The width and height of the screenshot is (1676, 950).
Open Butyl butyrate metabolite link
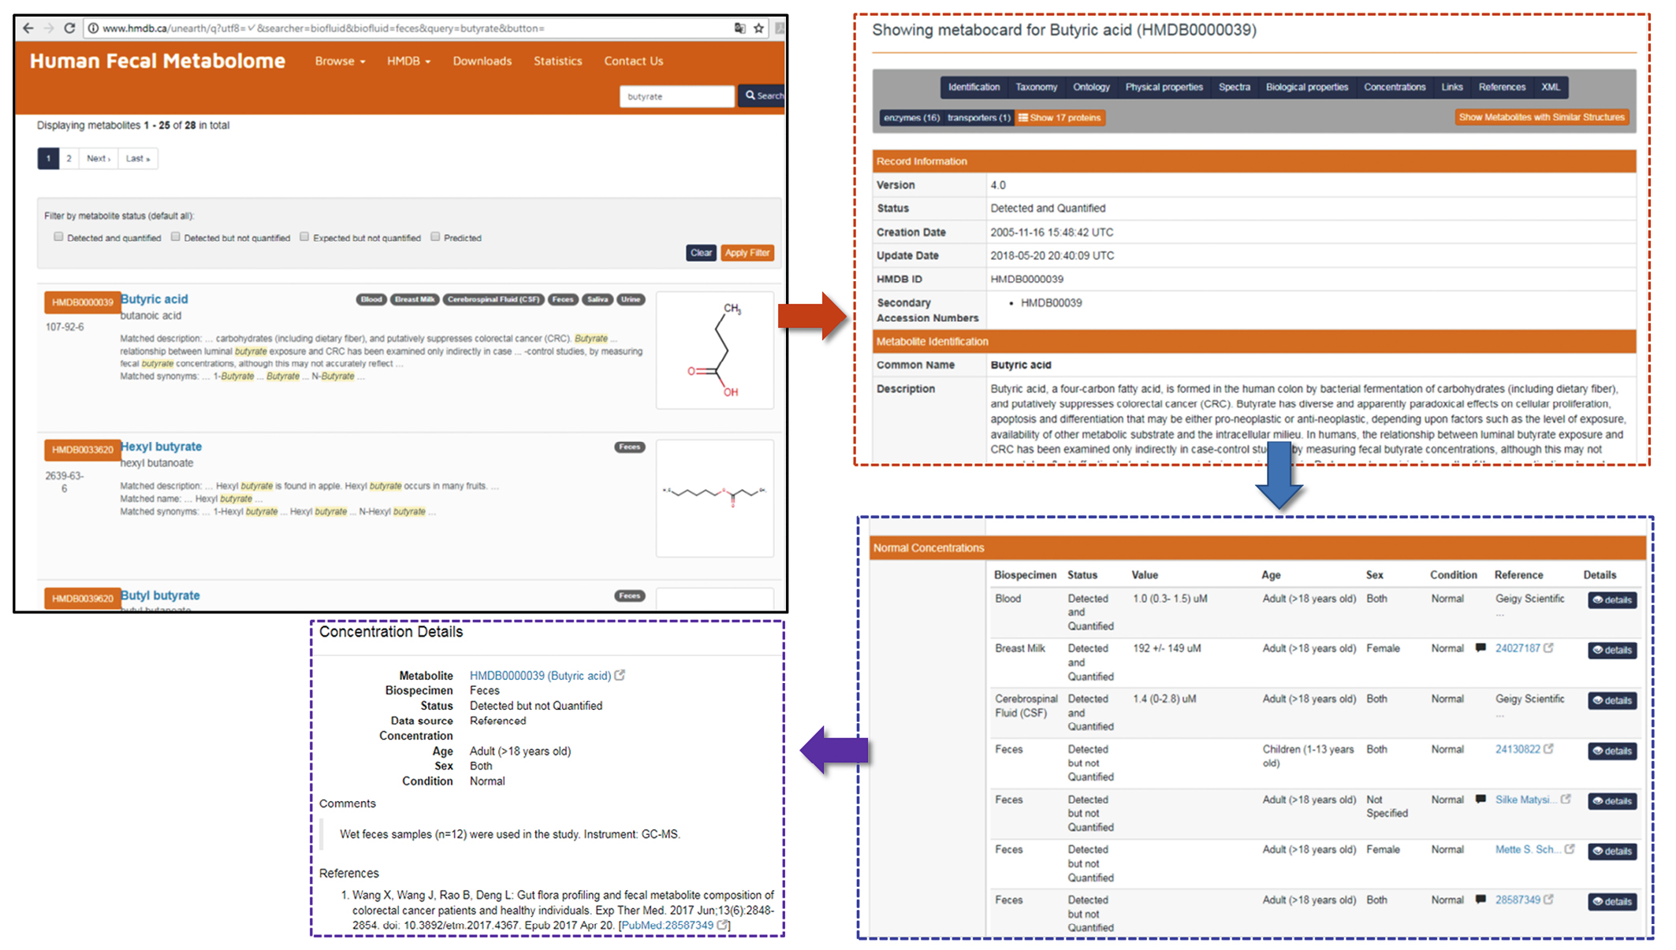click(160, 595)
